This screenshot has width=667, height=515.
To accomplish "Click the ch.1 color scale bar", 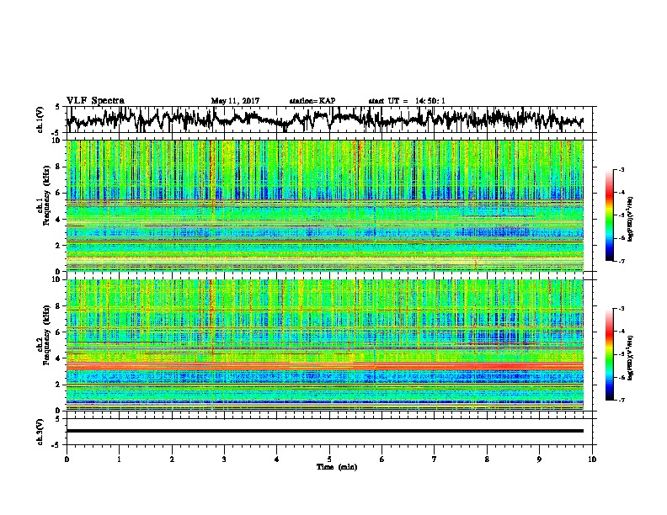I will coord(609,215).
